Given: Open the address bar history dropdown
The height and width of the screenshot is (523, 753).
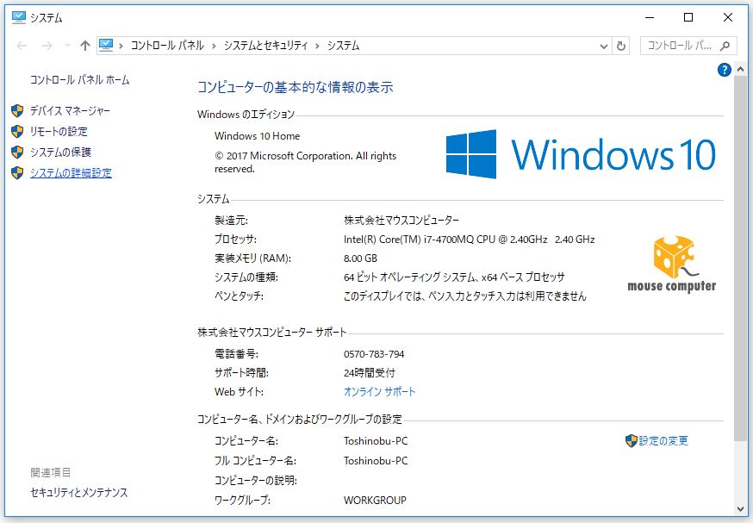Looking at the screenshot, I should tap(604, 47).
